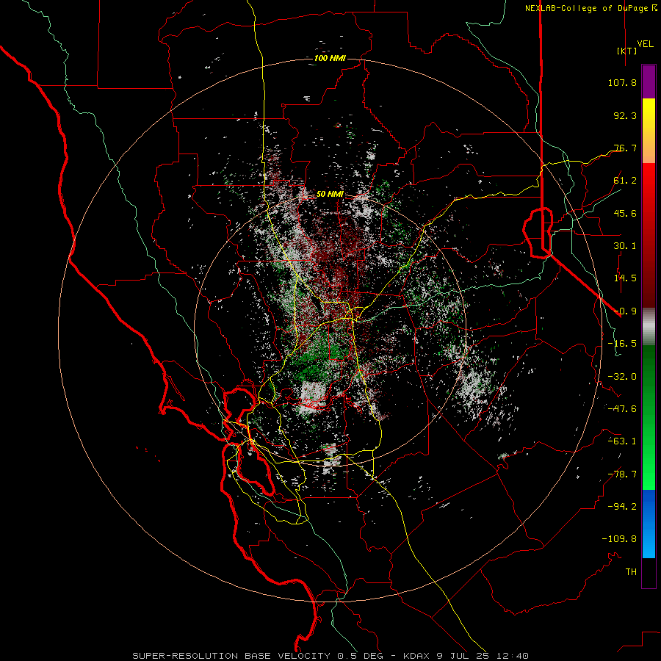
Task: Click the -16.5 value on velocity scale
Action: (x=622, y=344)
